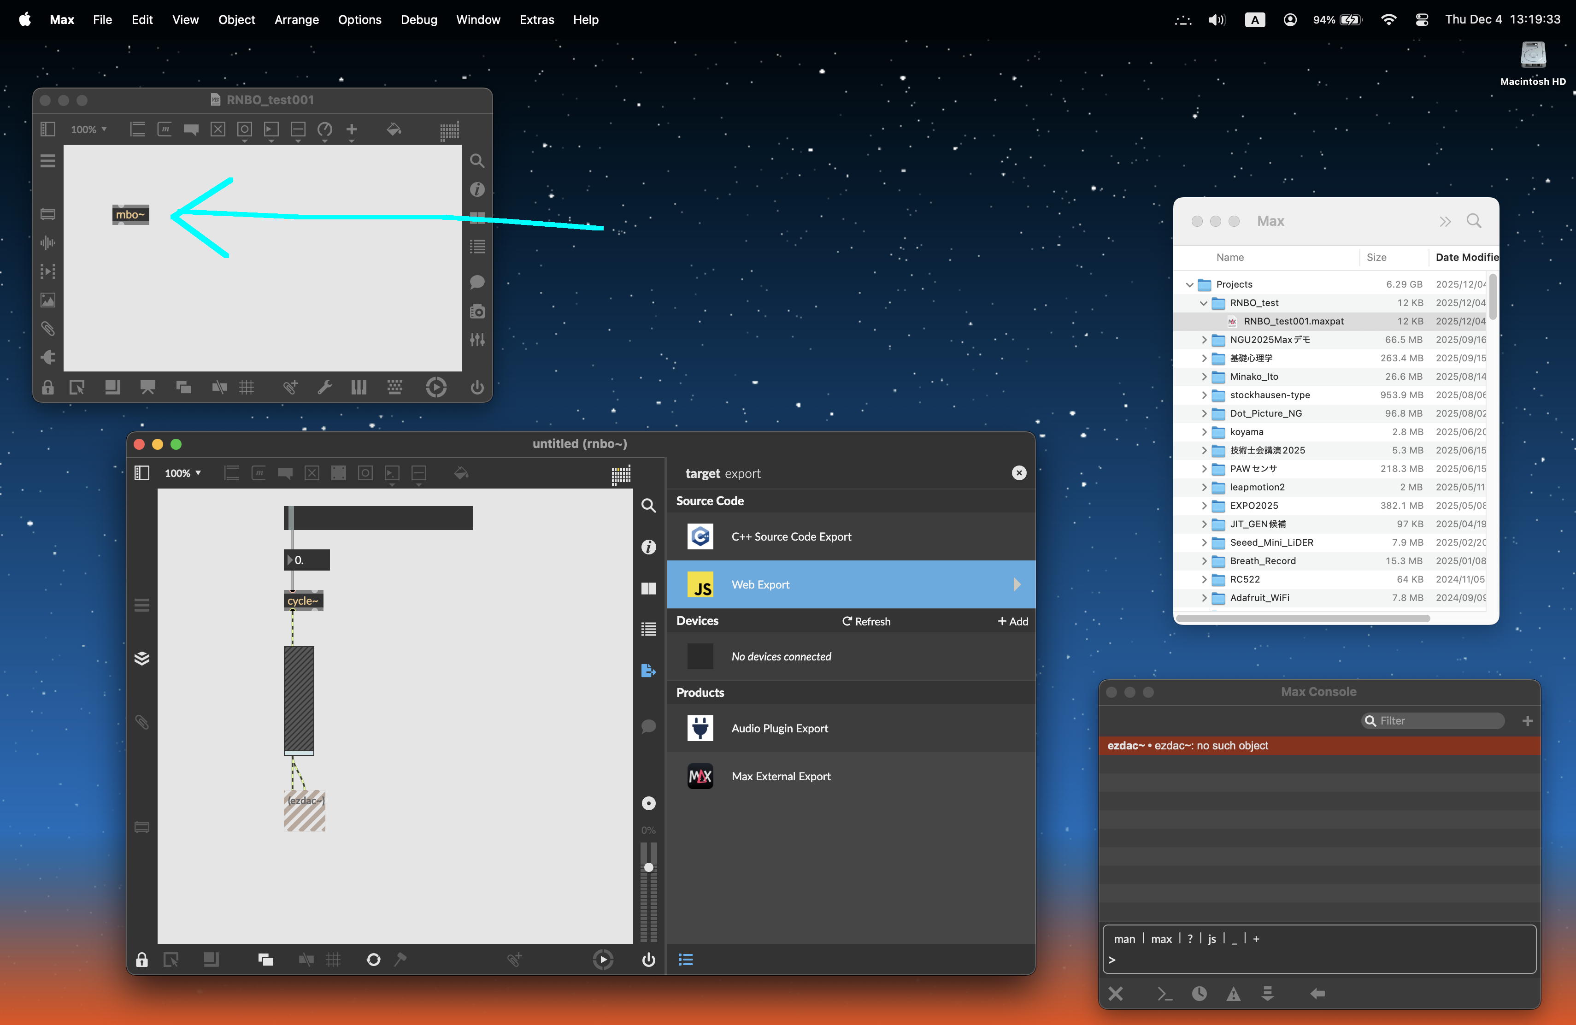This screenshot has height=1025, width=1576.
Task: Clear the Max Console with X icon
Action: (1116, 993)
